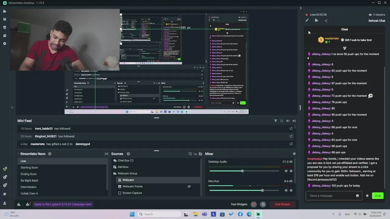Refresh the trent_balde23 follow event

click(x=291, y=128)
